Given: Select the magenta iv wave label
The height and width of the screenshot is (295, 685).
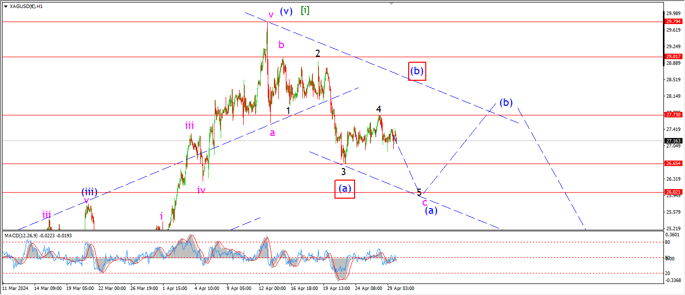Looking at the screenshot, I should pos(201,190).
